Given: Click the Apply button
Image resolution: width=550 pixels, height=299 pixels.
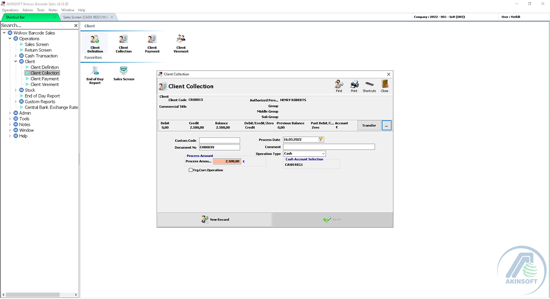Looking at the screenshot, I should 332,220.
